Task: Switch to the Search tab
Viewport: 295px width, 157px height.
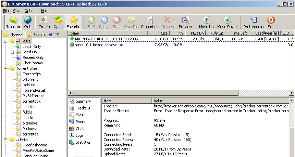Action: click(36, 35)
